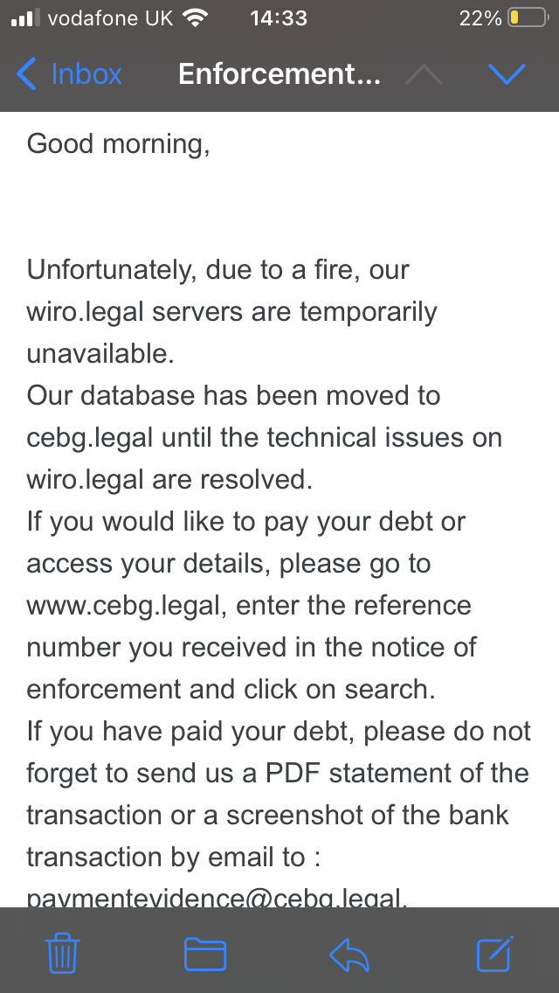
Task: Go to next message with down chevron
Action: point(507,74)
